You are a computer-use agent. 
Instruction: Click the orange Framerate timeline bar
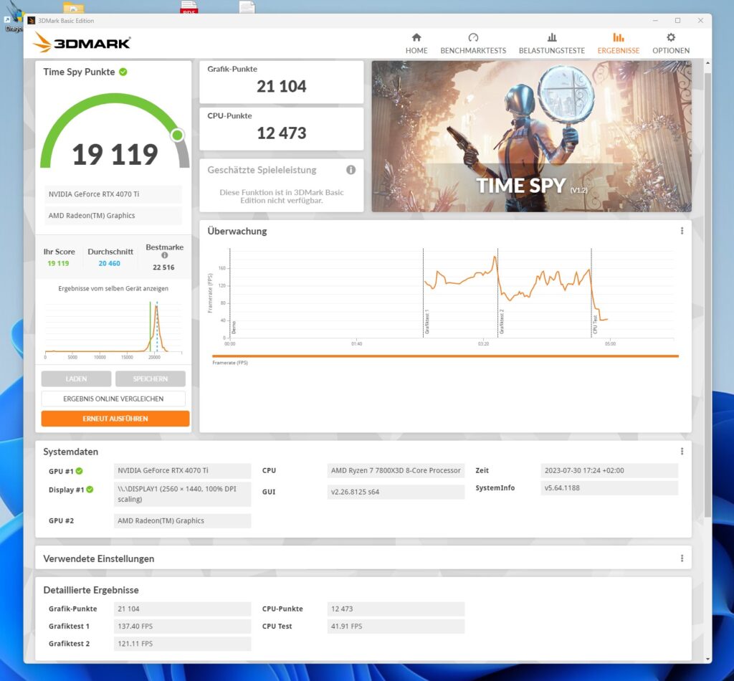point(444,356)
